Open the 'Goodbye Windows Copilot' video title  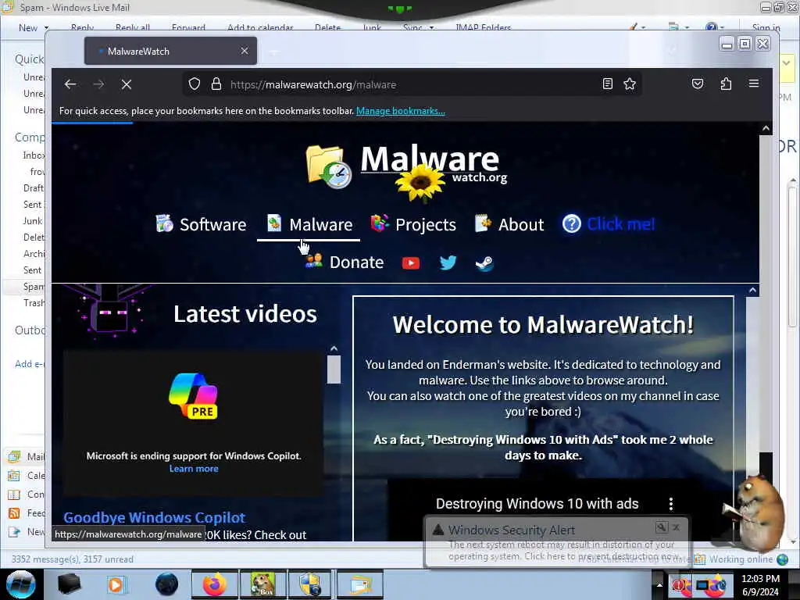tap(154, 517)
